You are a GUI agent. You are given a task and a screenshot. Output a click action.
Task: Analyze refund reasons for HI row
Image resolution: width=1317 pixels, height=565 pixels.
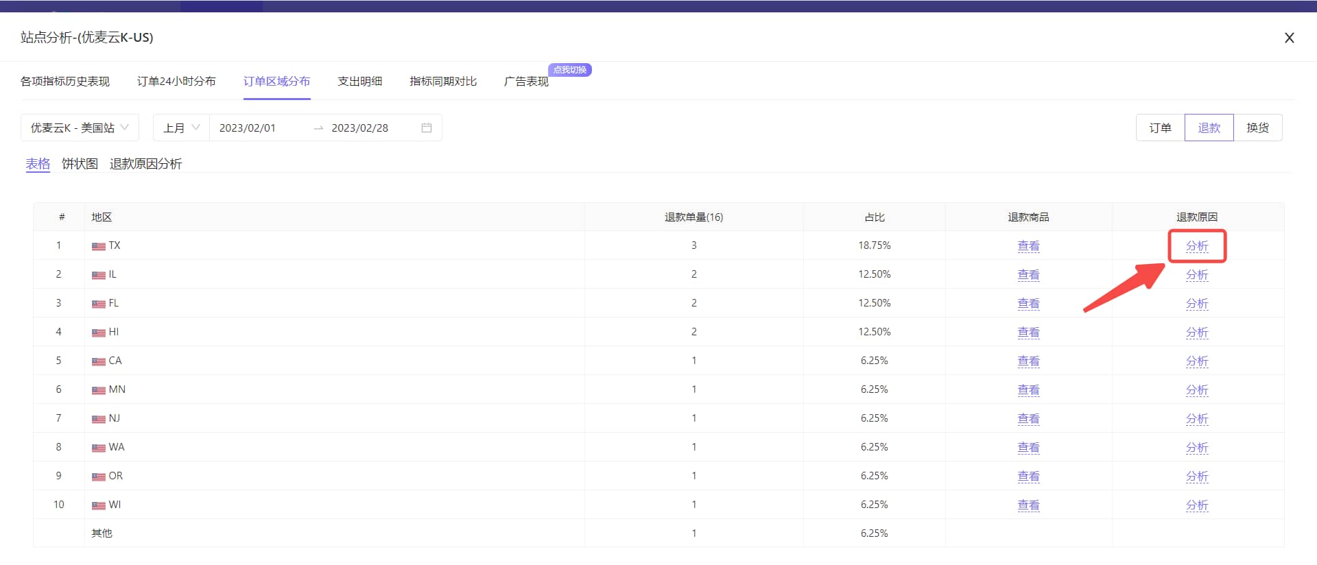pyautogui.click(x=1197, y=332)
